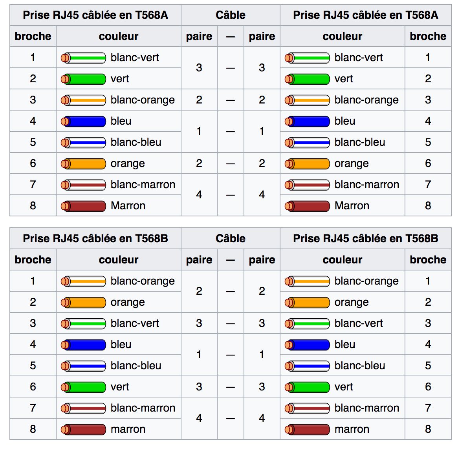Choose the blanc-bleu wire icon, T568B left column
This screenshot has height=450, width=458.
tap(83, 366)
